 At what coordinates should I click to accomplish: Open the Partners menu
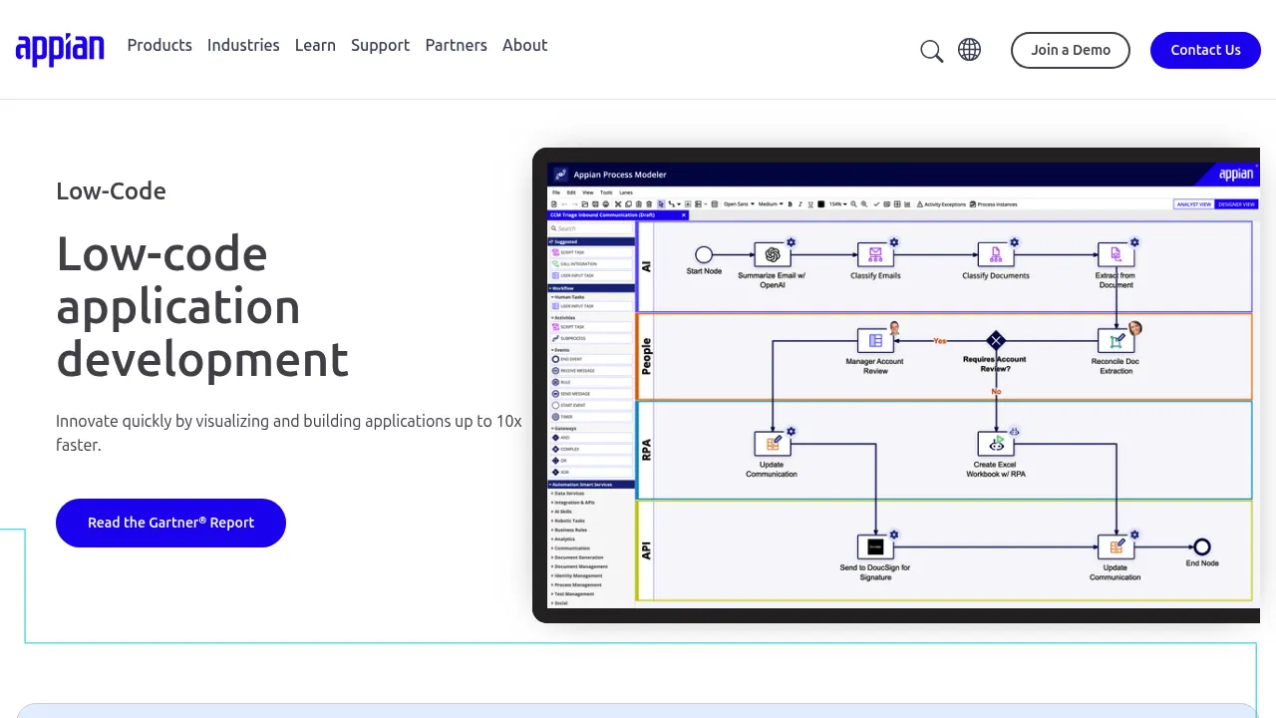456,45
